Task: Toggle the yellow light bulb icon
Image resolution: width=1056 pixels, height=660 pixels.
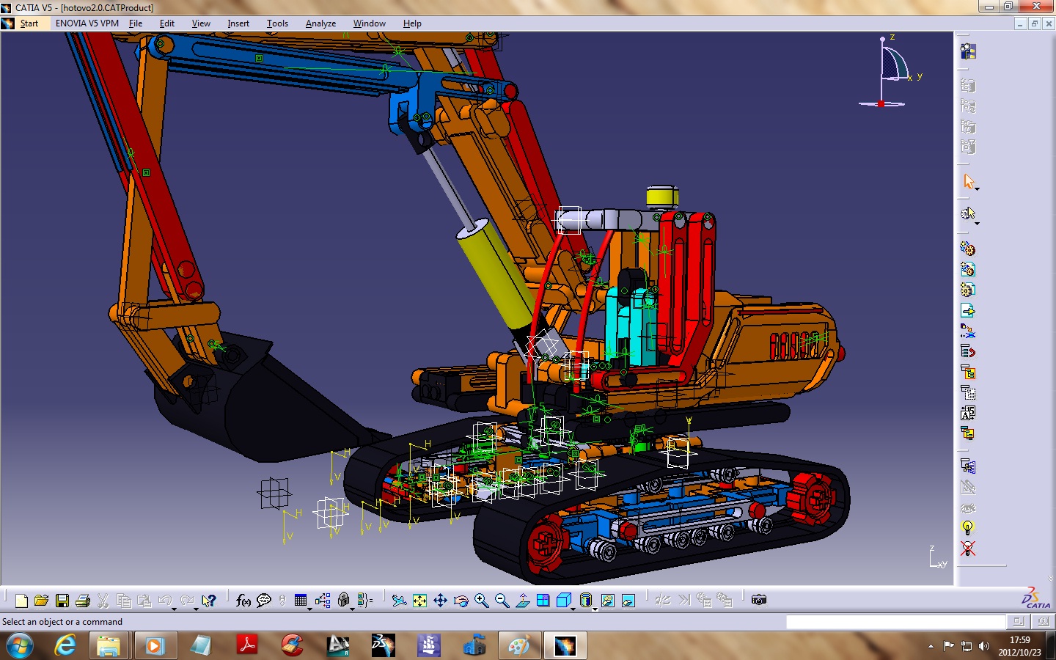Action: 968,528
